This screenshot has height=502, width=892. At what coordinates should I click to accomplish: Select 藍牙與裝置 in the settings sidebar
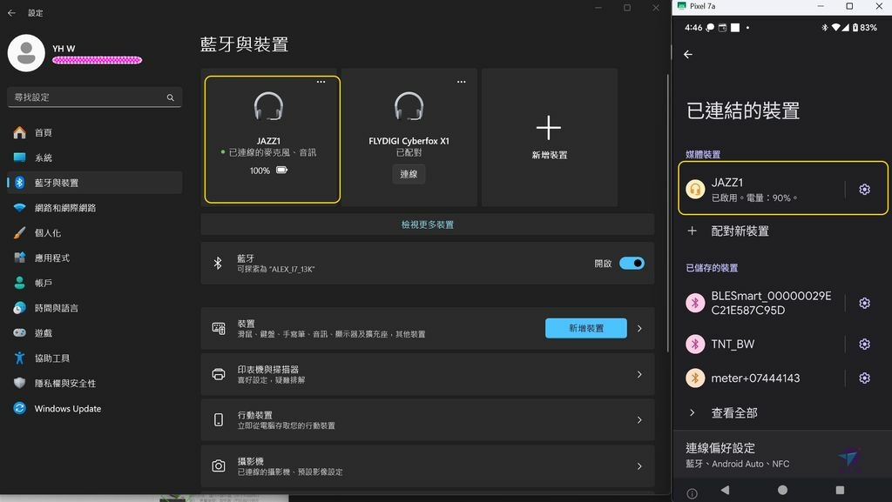tap(94, 183)
